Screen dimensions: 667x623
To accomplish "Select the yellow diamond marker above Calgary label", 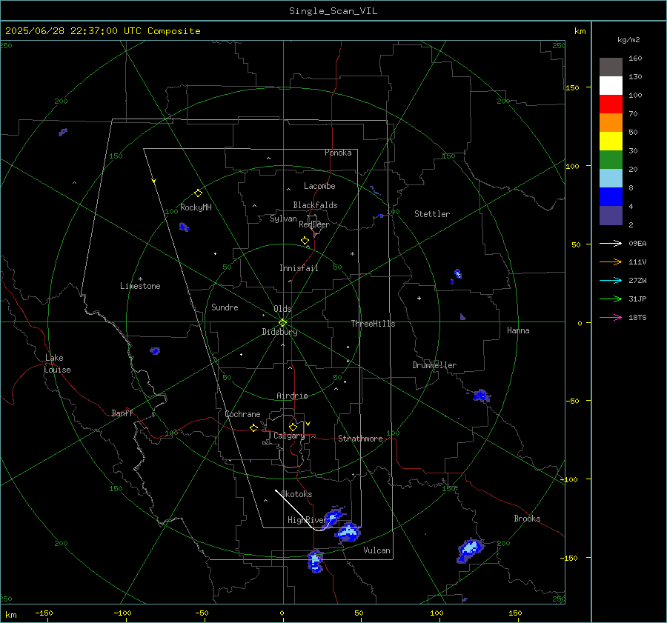I will click(293, 427).
